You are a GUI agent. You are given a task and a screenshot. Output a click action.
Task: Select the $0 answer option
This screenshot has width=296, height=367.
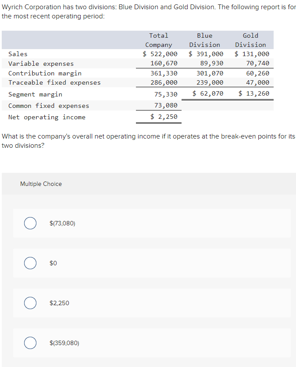(x=30, y=263)
